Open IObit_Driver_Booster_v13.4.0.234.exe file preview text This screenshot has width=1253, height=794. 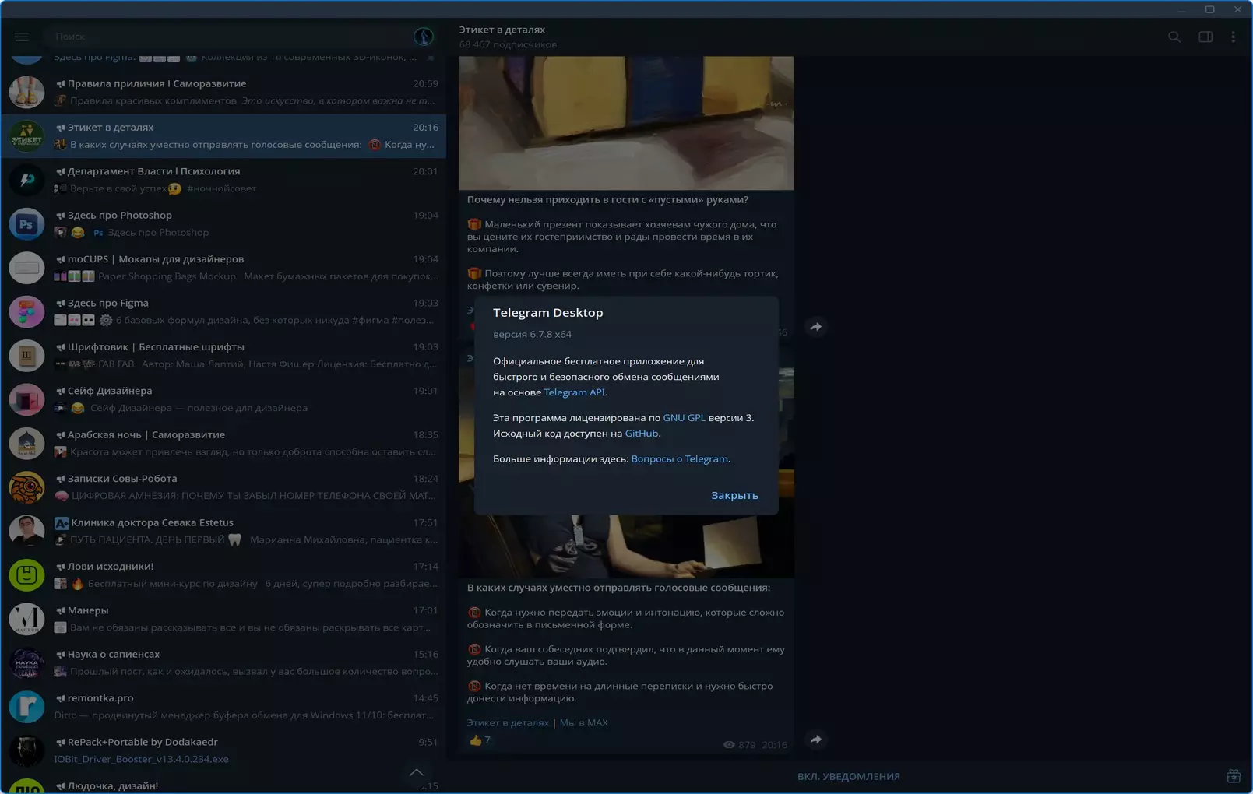click(141, 760)
